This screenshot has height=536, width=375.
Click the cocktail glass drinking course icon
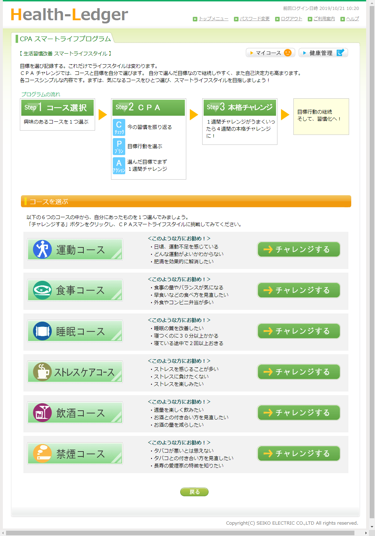pos(42,412)
